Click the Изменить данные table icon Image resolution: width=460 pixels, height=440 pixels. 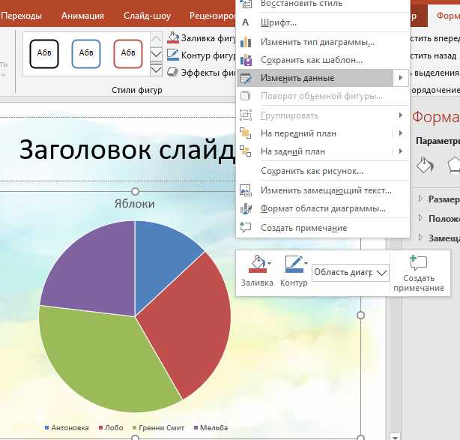tap(246, 78)
